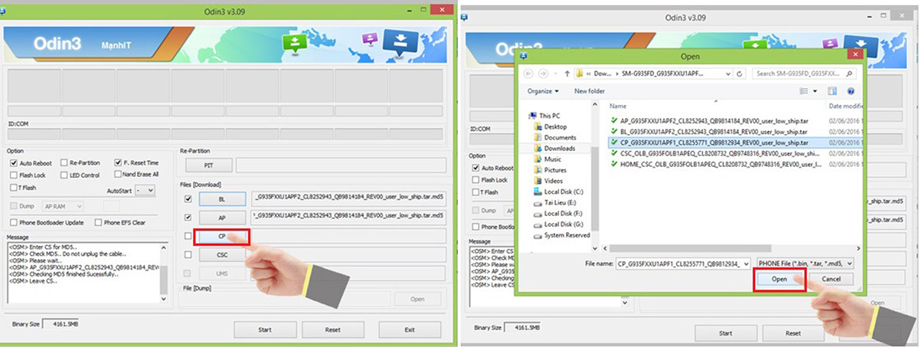Toggle Auto Reboot in the left Odin window
The height and width of the screenshot is (347, 919).
[x=13, y=163]
